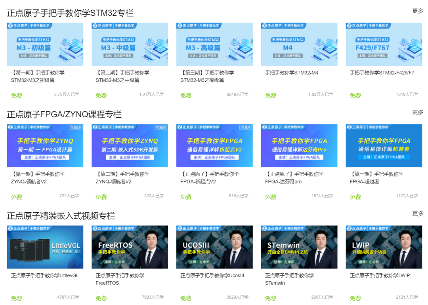Click the 722人已学 learner count
428x305 pixels.
pyautogui.click(x=69, y=196)
